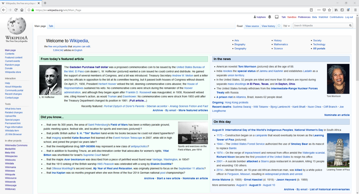Add page to watchlist star icon
The width and height of the screenshot is (359, 194).
click(x=279, y=26)
